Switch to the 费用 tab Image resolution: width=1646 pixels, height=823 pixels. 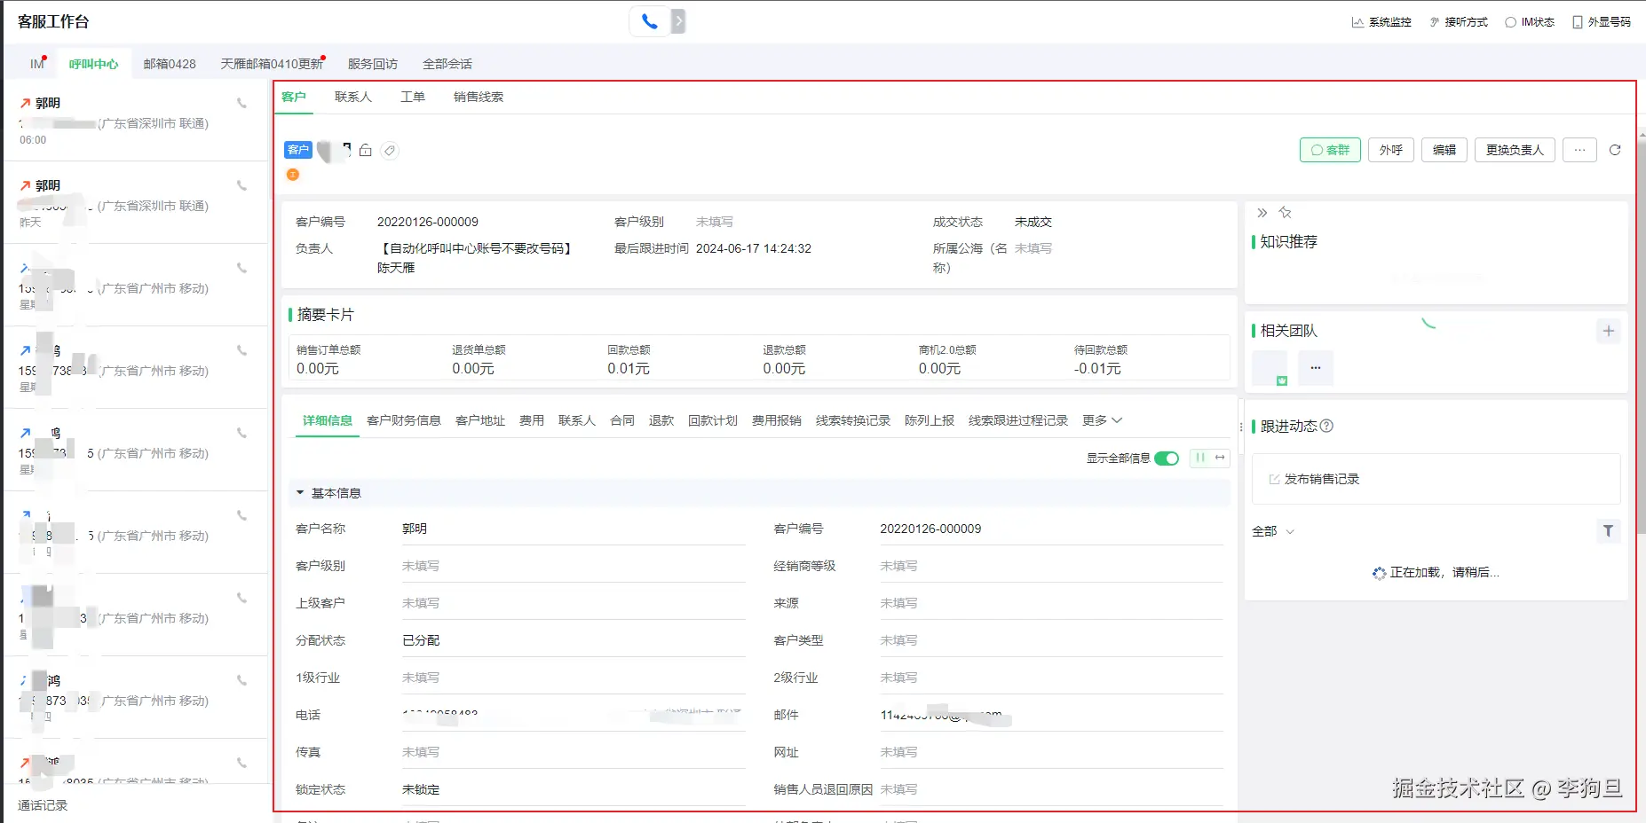(x=532, y=420)
